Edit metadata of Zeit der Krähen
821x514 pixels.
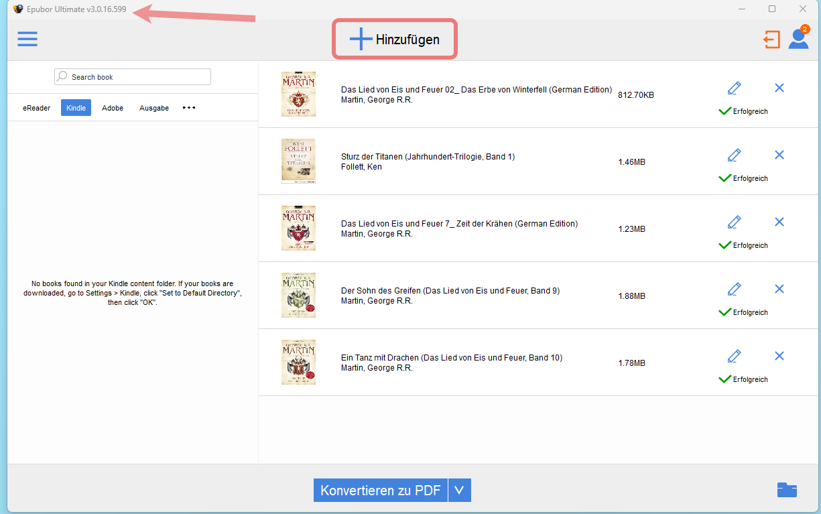tap(735, 222)
